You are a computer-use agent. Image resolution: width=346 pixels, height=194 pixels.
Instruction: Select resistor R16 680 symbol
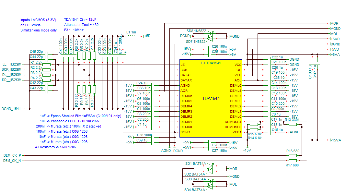tap(293, 155)
